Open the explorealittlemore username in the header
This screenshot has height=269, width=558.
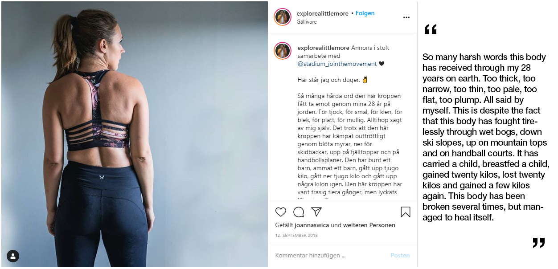323,14
